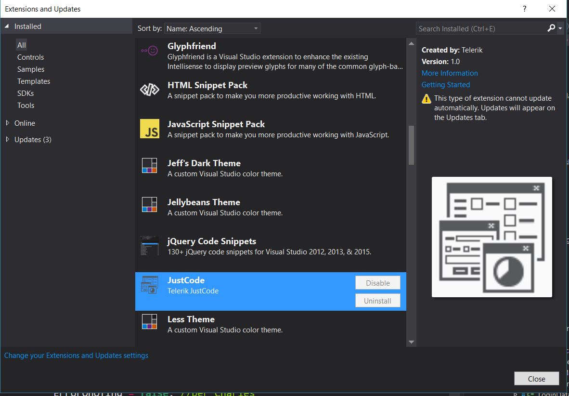Click the Telerik JustCode description text
Image resolution: width=569 pixels, height=396 pixels.
pos(193,290)
